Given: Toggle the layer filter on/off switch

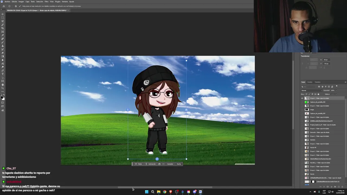Looking at the screenshot, I should 337,86.
